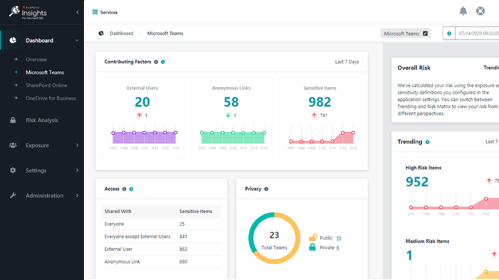Click the Administration wrench icon
Screen dimensions: 499x280
point(13,195)
